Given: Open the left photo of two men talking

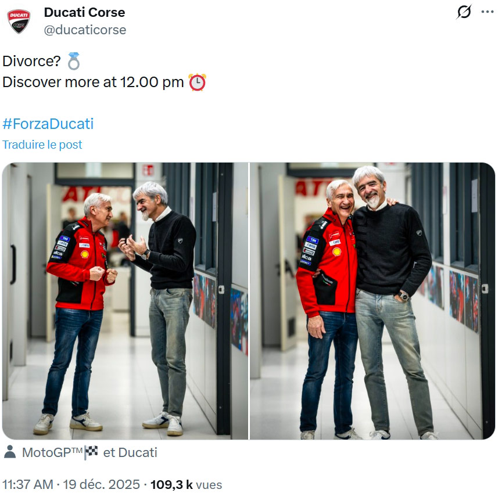Looking at the screenshot, I should click(x=125, y=301).
